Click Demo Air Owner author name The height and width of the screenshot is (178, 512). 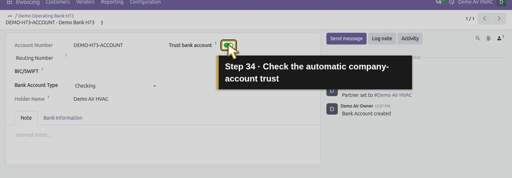[x=357, y=106]
